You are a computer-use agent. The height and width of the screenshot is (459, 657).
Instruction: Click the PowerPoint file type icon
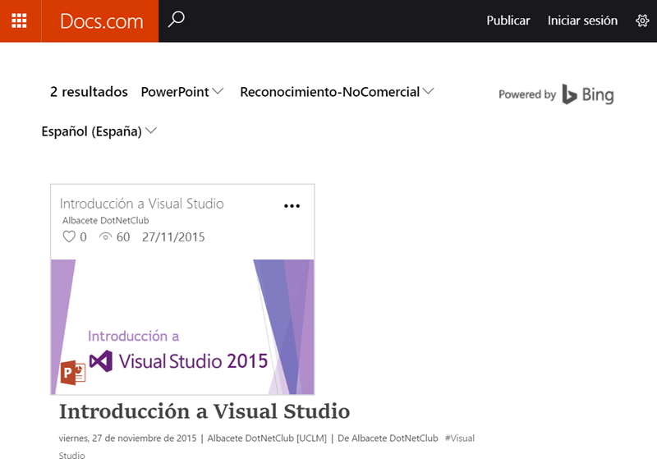pos(73,374)
